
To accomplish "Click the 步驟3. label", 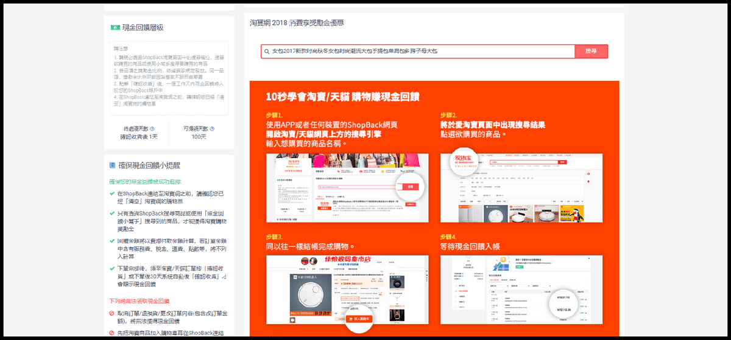I will (275, 237).
